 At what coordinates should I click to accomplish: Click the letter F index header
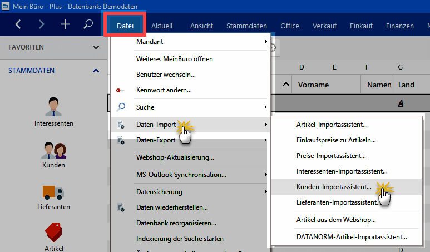[367, 67]
